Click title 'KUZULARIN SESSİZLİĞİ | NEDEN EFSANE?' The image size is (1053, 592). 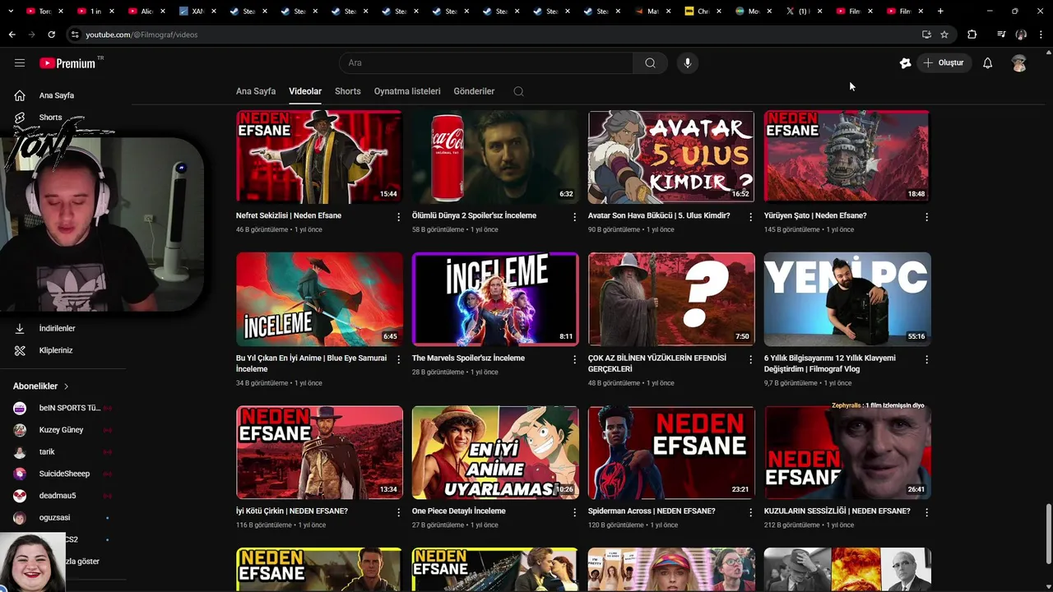click(x=837, y=511)
